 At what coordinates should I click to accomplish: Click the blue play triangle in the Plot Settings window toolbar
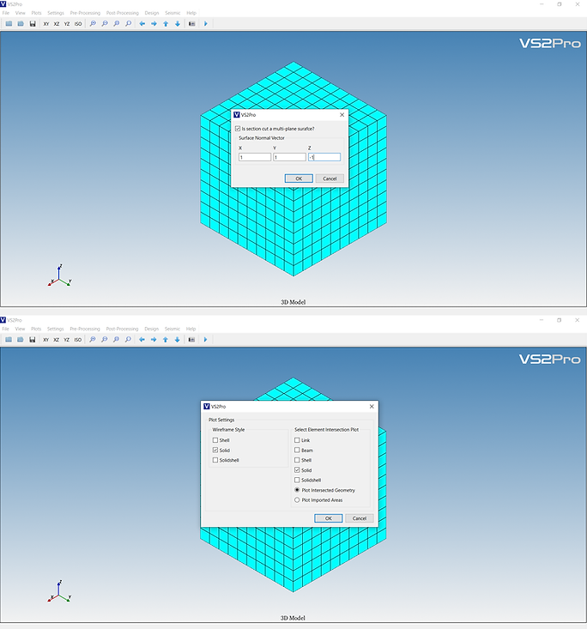[205, 339]
